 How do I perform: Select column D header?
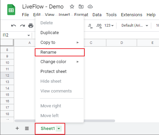(122, 43)
